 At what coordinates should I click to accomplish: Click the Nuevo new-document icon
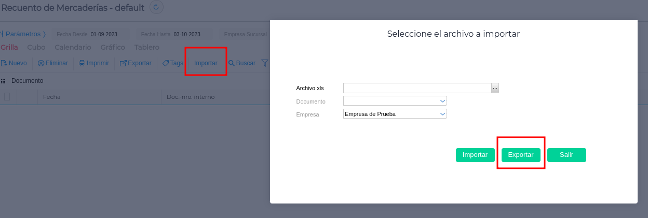4,63
